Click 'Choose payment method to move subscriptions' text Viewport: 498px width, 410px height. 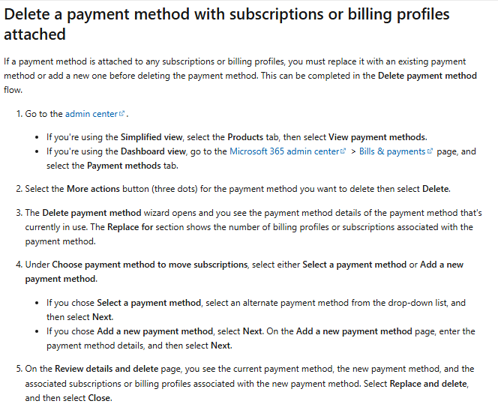149,265
